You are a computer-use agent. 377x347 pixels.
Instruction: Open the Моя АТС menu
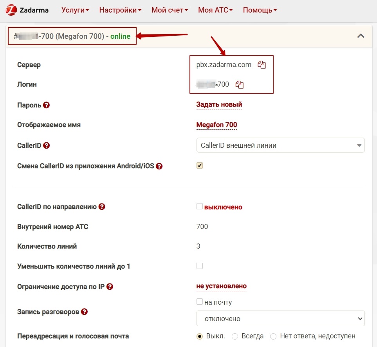click(215, 10)
